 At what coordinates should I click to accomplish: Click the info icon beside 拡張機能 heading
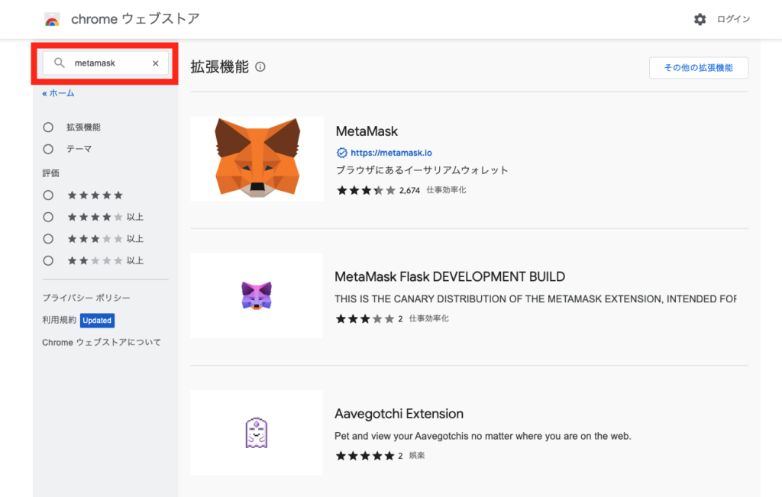point(260,66)
